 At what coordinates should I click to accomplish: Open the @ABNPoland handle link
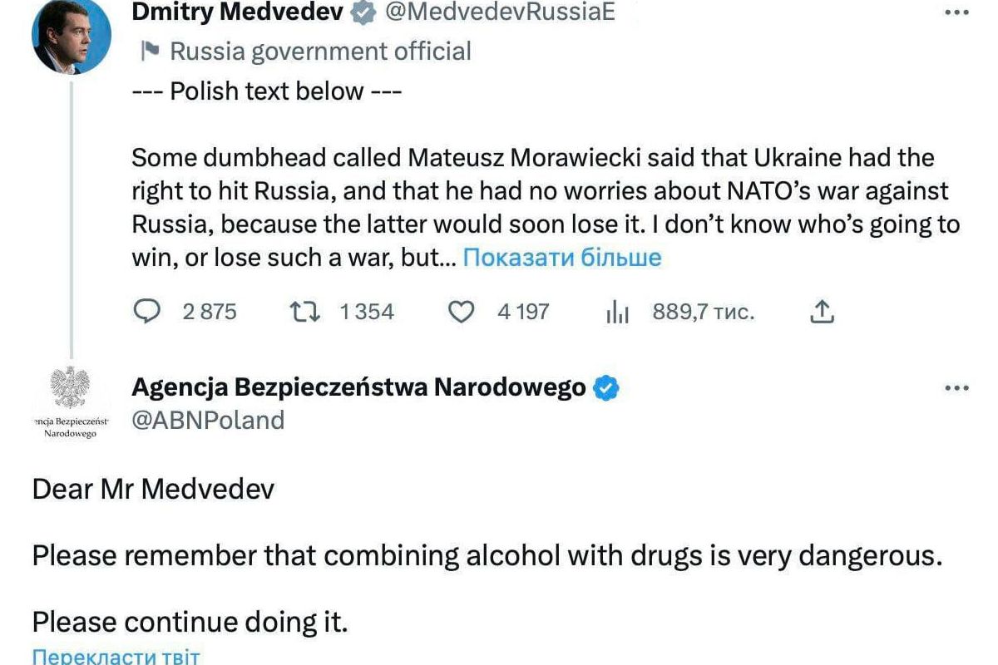click(x=208, y=420)
